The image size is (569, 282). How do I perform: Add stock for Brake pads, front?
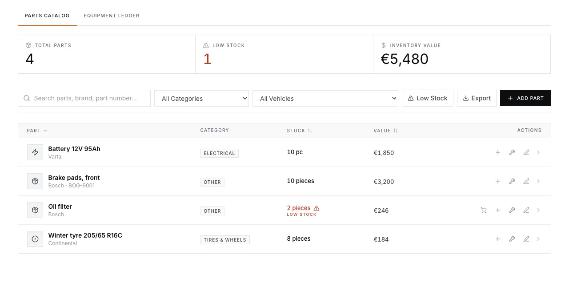(x=498, y=181)
